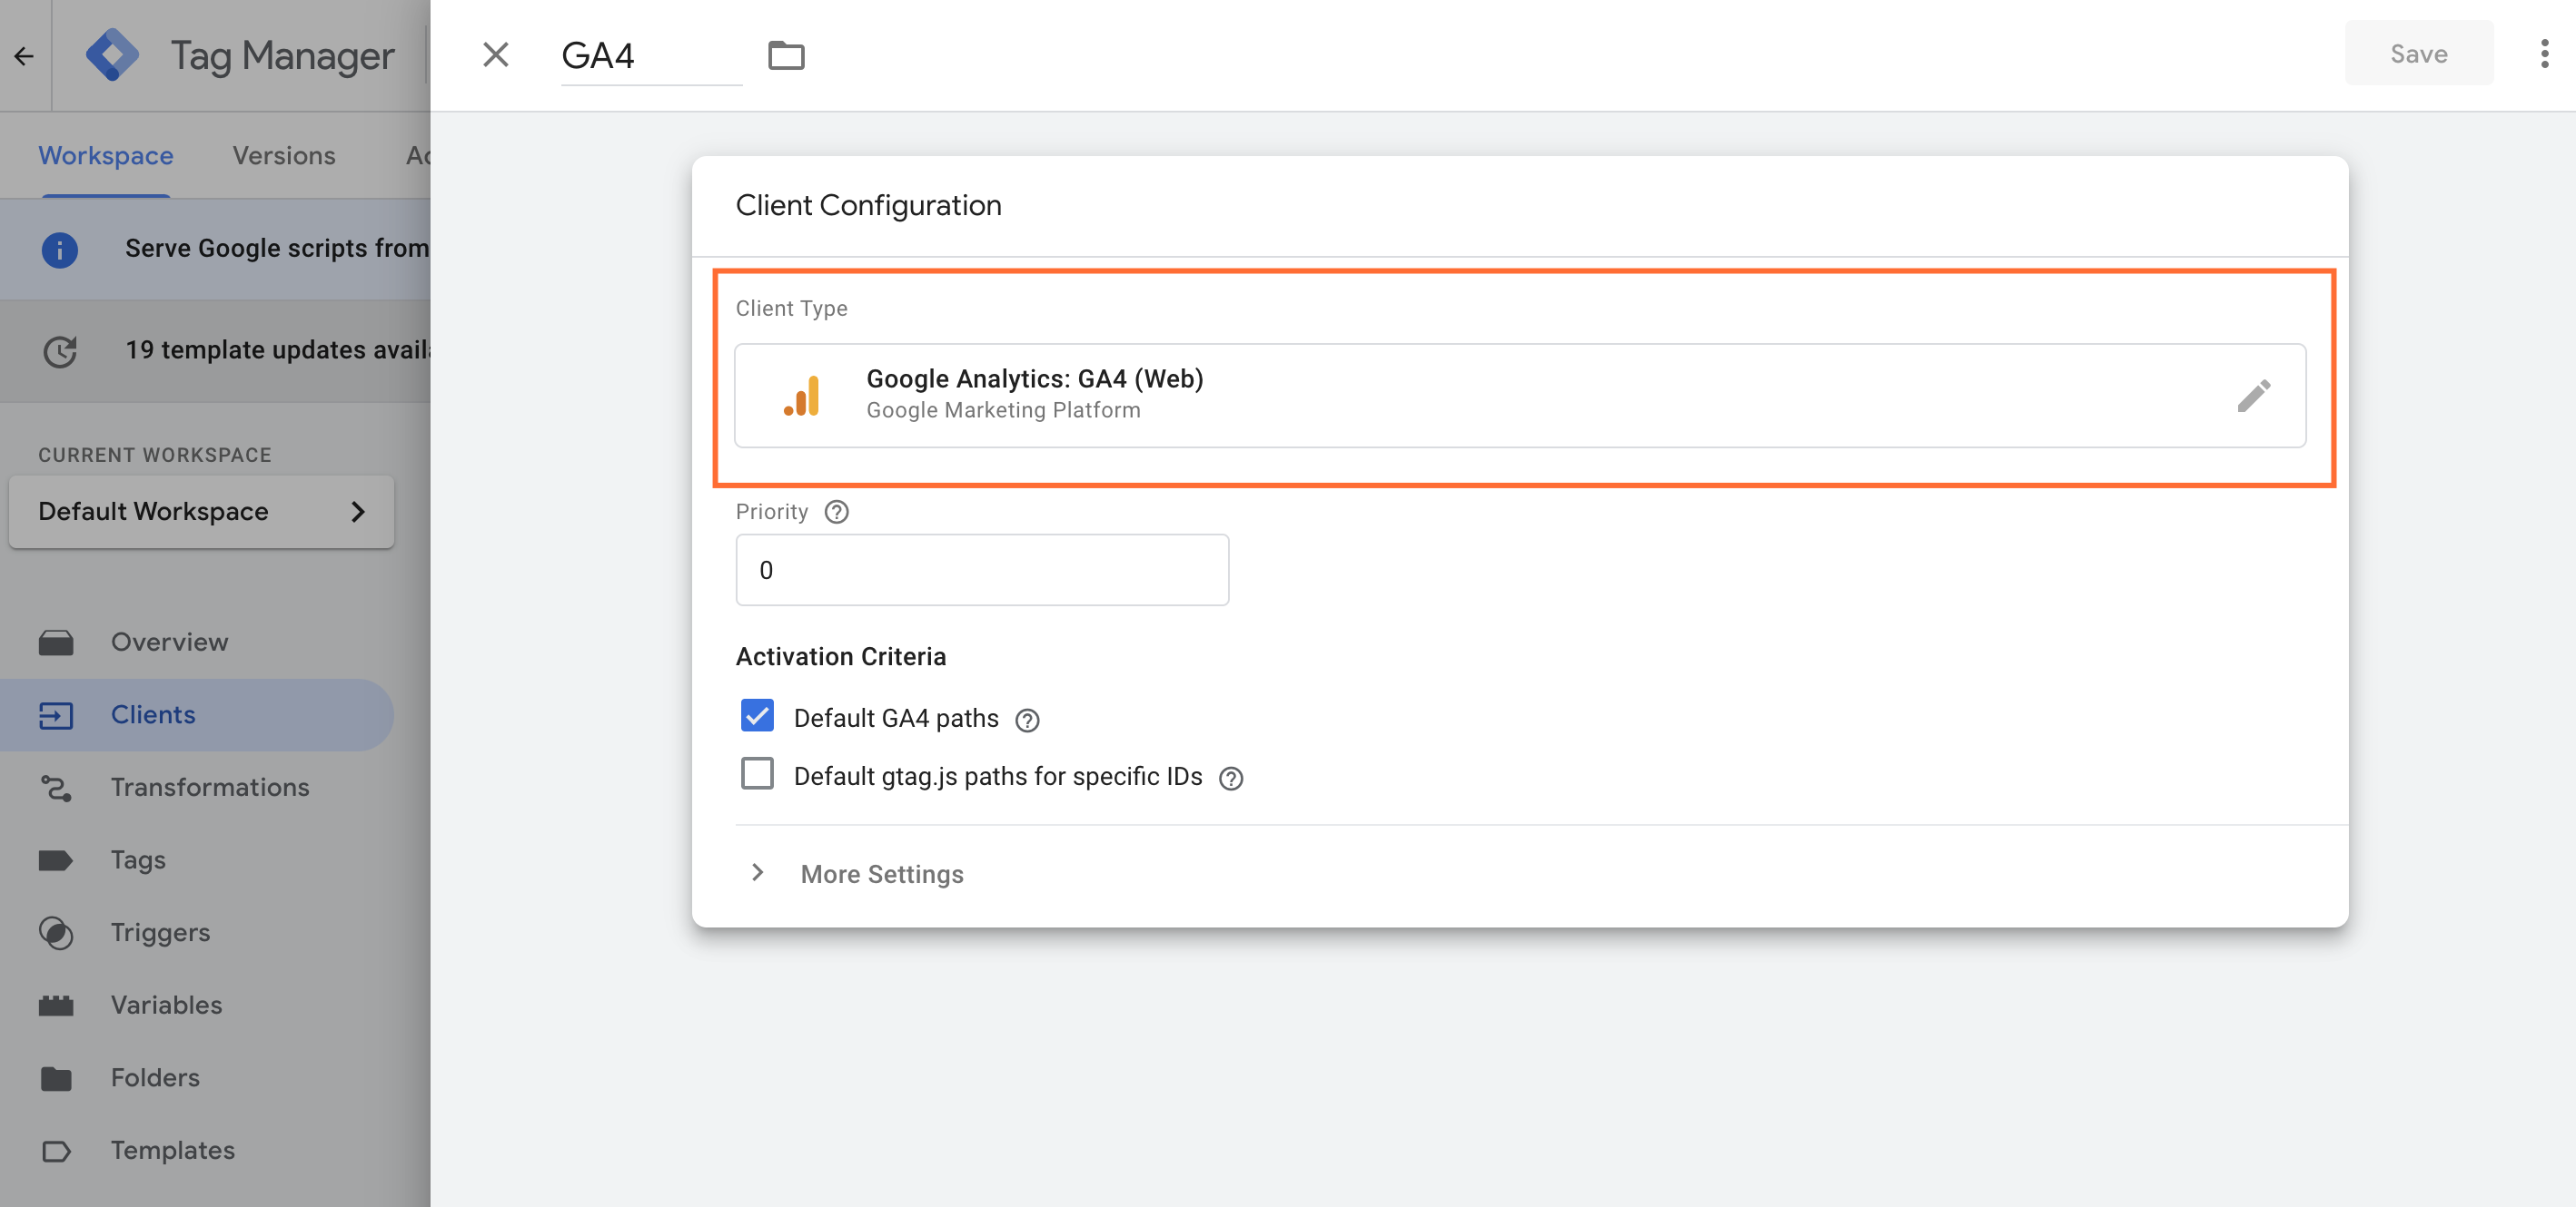Open the Templates menu item

[x=197, y=1151]
